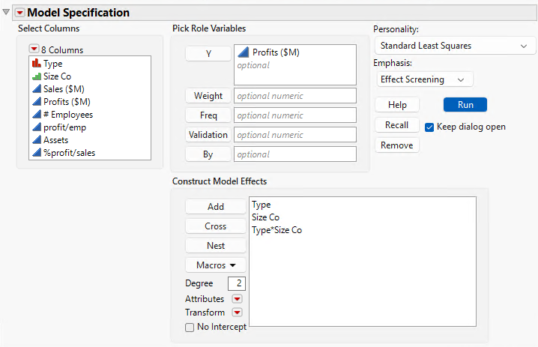Click the Cross button

click(215, 226)
